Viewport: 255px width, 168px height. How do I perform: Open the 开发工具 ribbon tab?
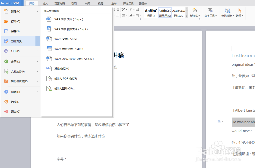click(x=128, y=3)
